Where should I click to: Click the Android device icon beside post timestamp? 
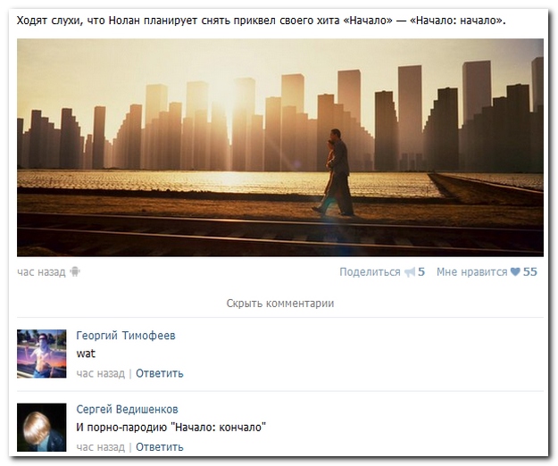(x=75, y=272)
